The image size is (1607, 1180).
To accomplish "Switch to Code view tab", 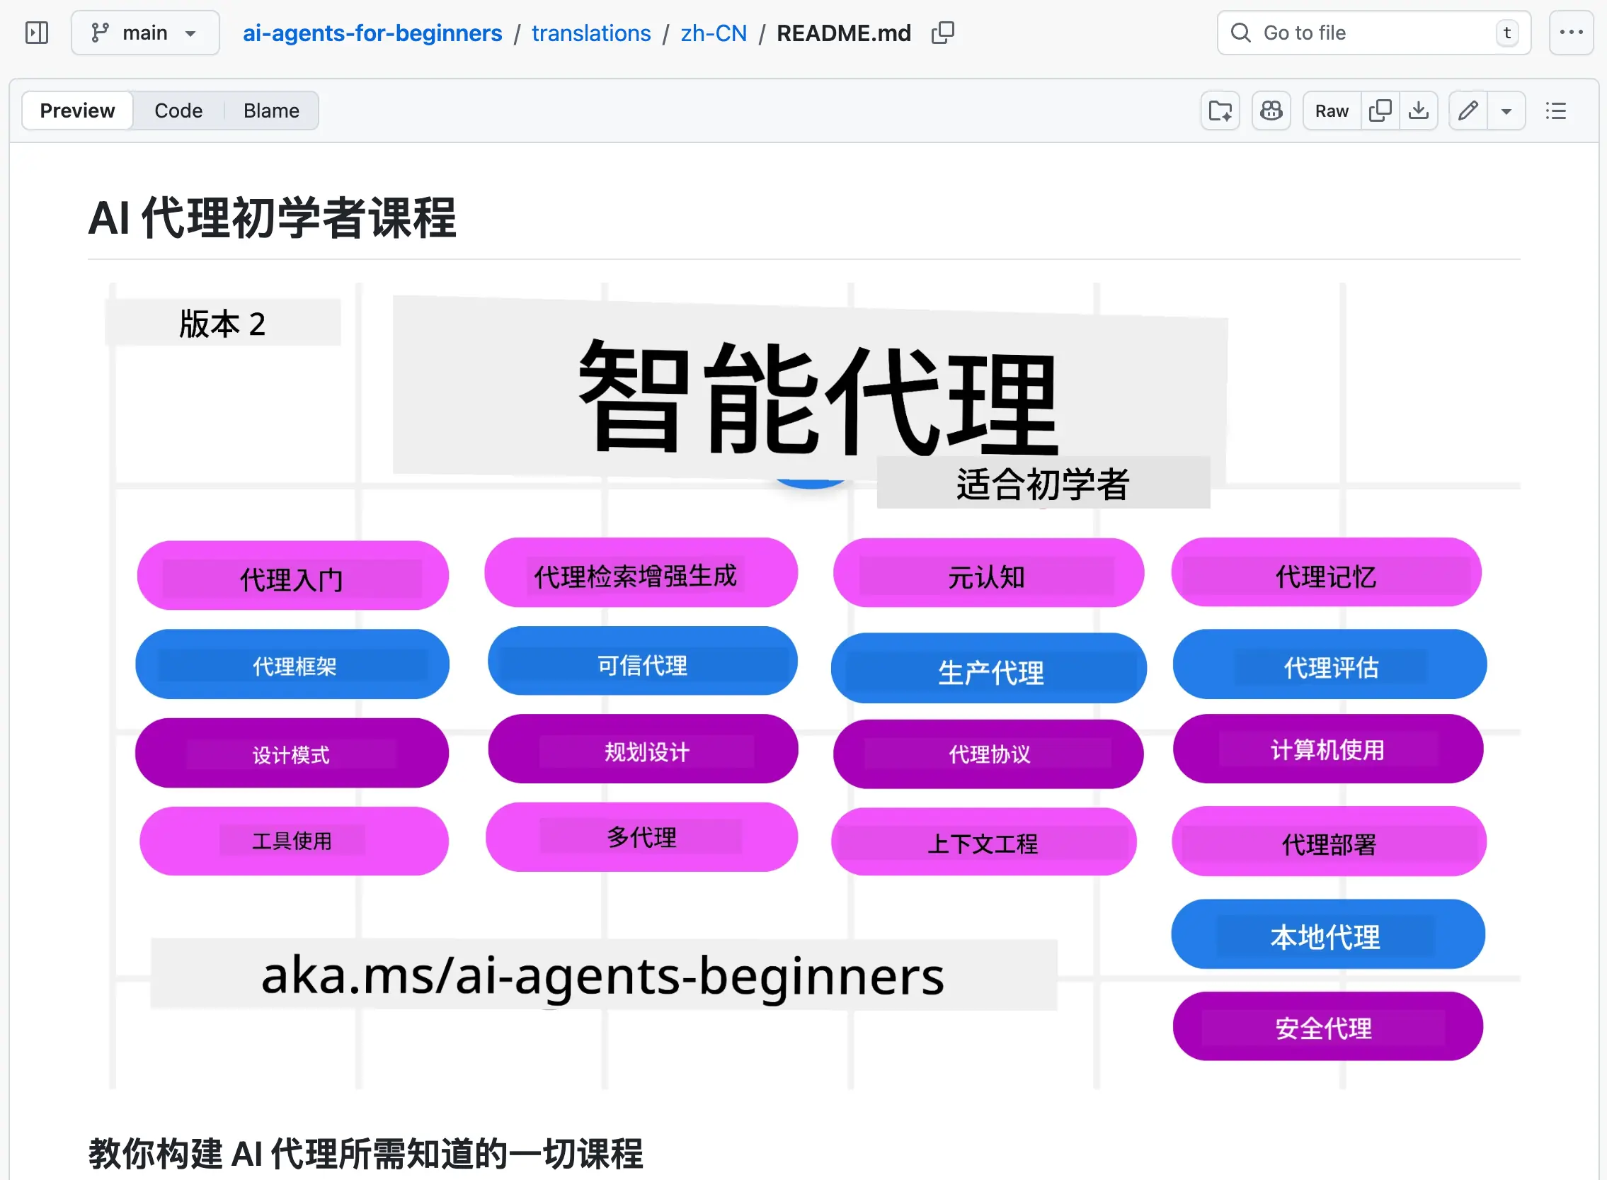I will click(x=178, y=110).
